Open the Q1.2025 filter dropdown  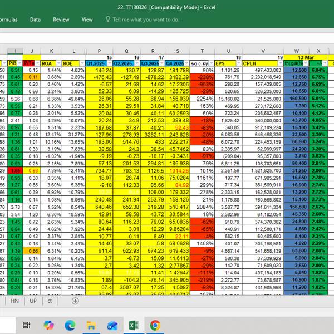pos(110,63)
